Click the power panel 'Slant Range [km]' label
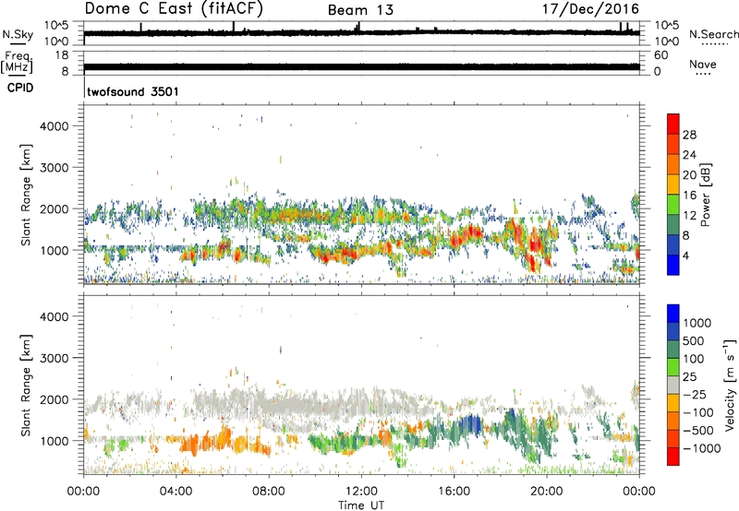Image resolution: width=739 pixels, height=511 pixels. [27, 195]
